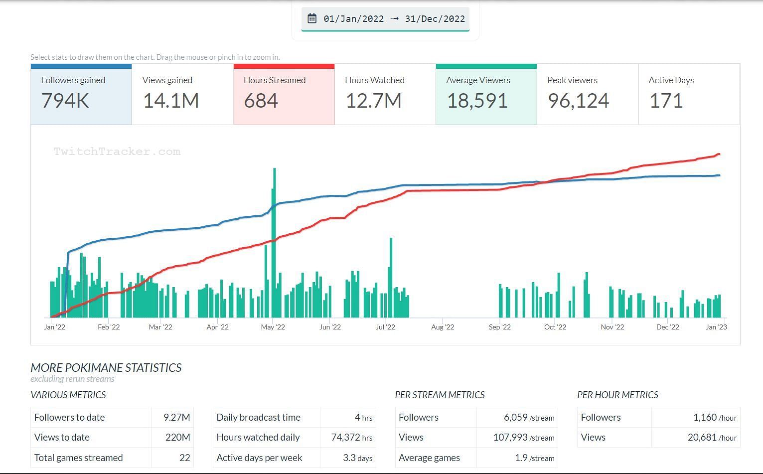763x474 pixels.
Task: Select the 1,160 /hour followers value
Action: pos(715,417)
